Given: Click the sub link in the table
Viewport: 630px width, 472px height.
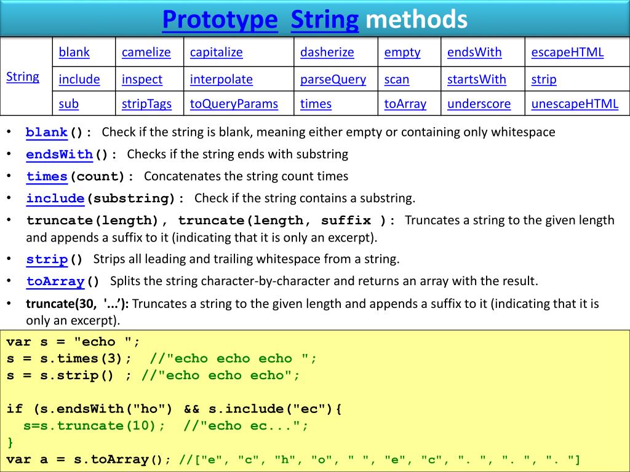Looking at the screenshot, I should [68, 104].
